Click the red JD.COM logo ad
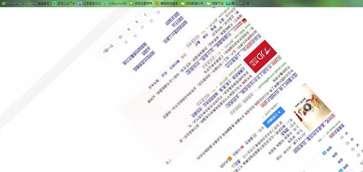 click(x=260, y=57)
